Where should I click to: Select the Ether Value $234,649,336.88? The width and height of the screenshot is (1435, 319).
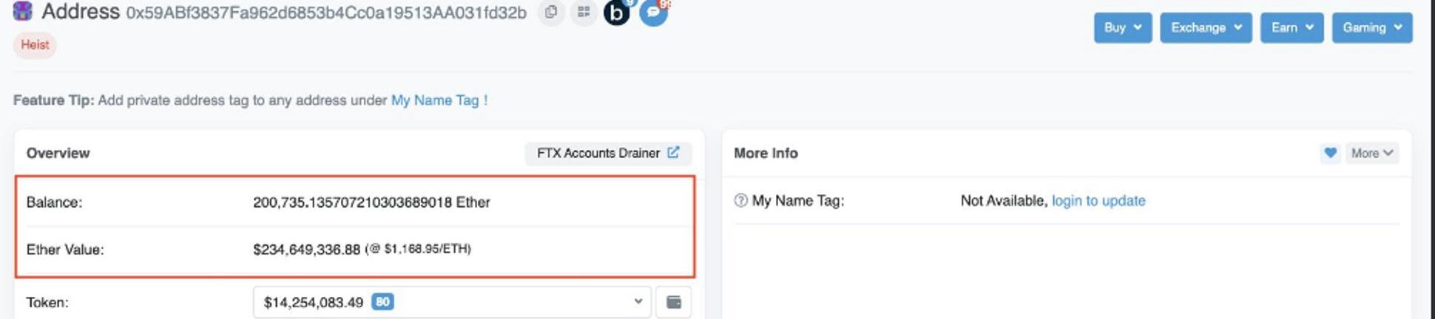(x=306, y=250)
